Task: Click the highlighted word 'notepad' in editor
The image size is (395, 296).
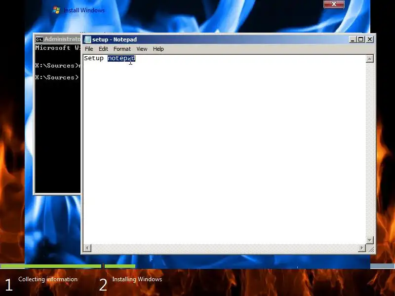Action: pyautogui.click(x=121, y=58)
